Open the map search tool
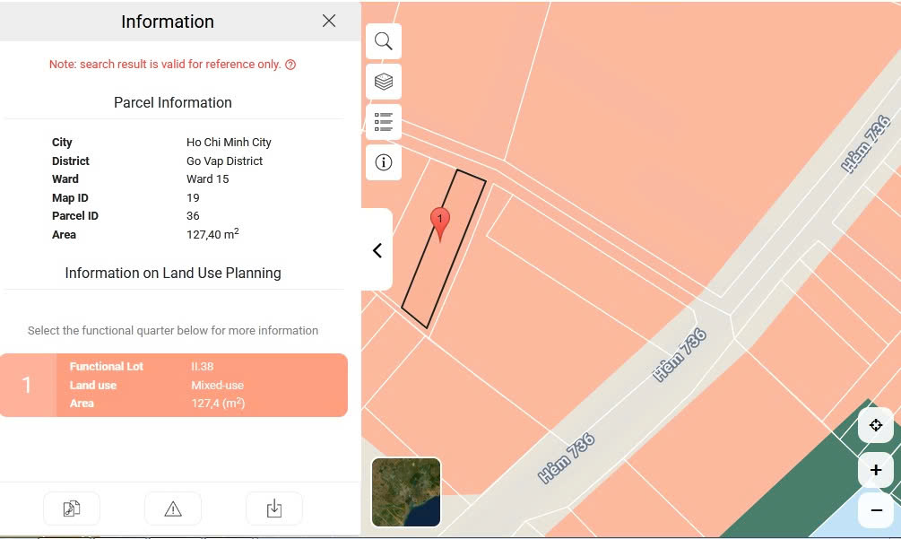Viewport: 901px width, 539px height. (x=383, y=41)
